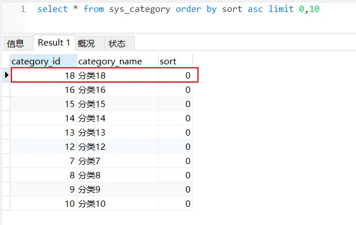356x225 pixels.
Task: Select cell with category_id 16
Action: (43, 90)
